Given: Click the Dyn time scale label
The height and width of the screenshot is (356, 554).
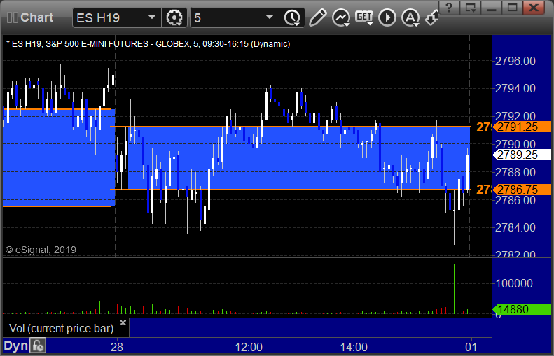Looking at the screenshot, I should click(x=15, y=346).
